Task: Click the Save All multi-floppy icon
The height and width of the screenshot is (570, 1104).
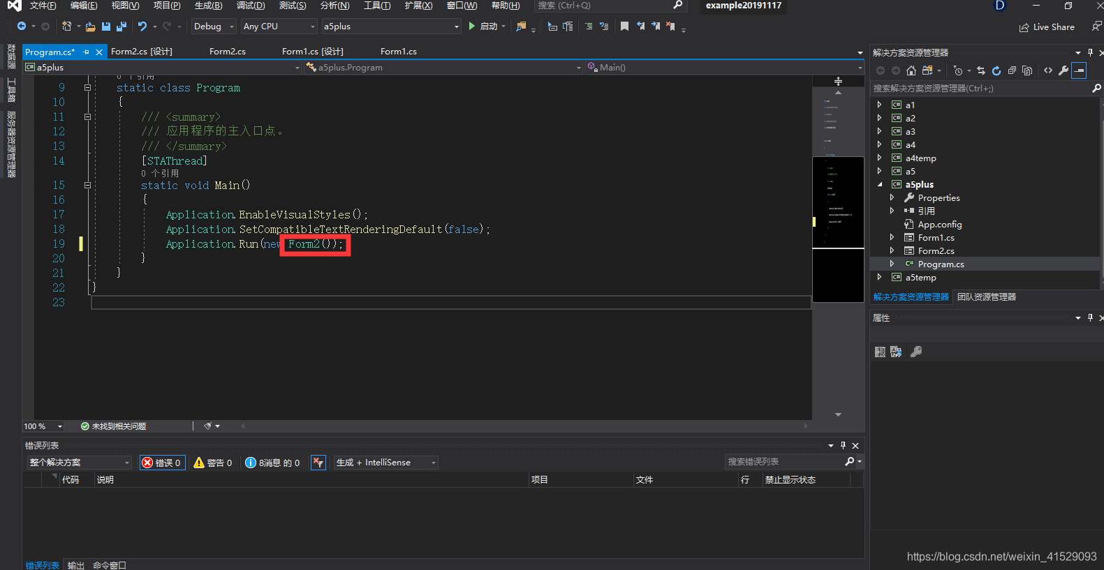Action: tap(122, 27)
